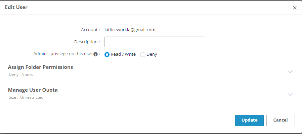The height and width of the screenshot is (134, 302).
Task: Click the Cancel button
Action: (x=281, y=120)
